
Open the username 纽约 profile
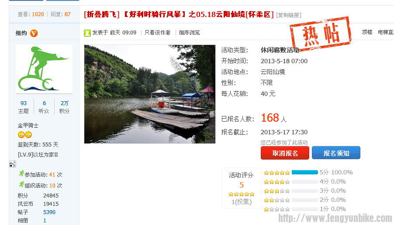coord(21,33)
